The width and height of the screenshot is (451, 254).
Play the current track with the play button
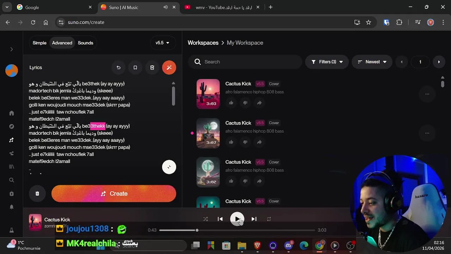coord(237,219)
